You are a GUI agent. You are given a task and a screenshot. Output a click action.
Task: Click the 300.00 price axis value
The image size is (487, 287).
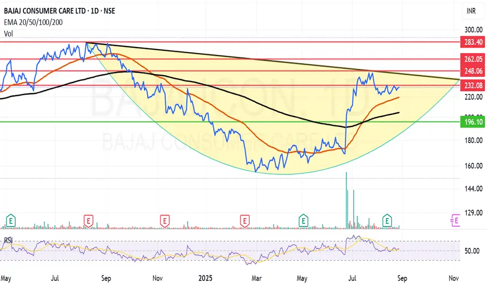pos(473,30)
